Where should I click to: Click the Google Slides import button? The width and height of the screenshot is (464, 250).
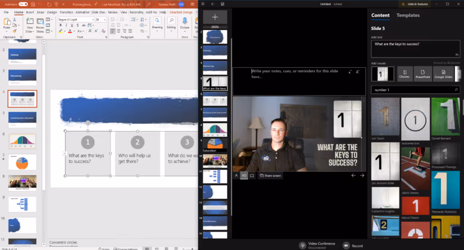pos(443,74)
